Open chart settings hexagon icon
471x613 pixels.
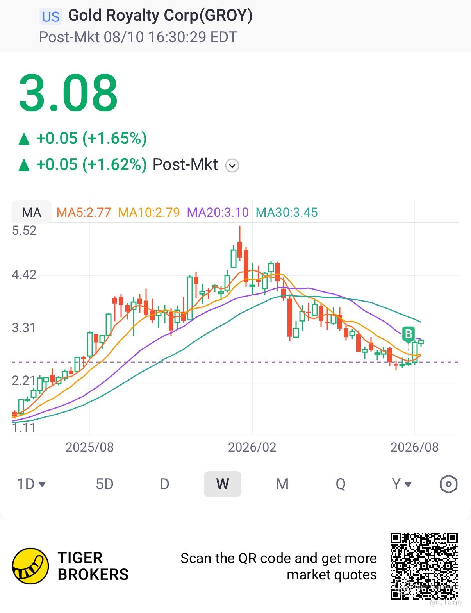click(448, 484)
